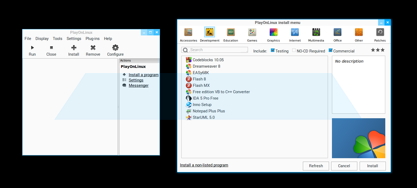Click the star rating indicator
Screen dimensions: 417x188
pyautogui.click(x=378, y=50)
